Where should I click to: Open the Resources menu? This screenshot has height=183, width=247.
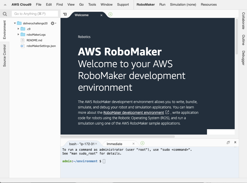pos(209,5)
